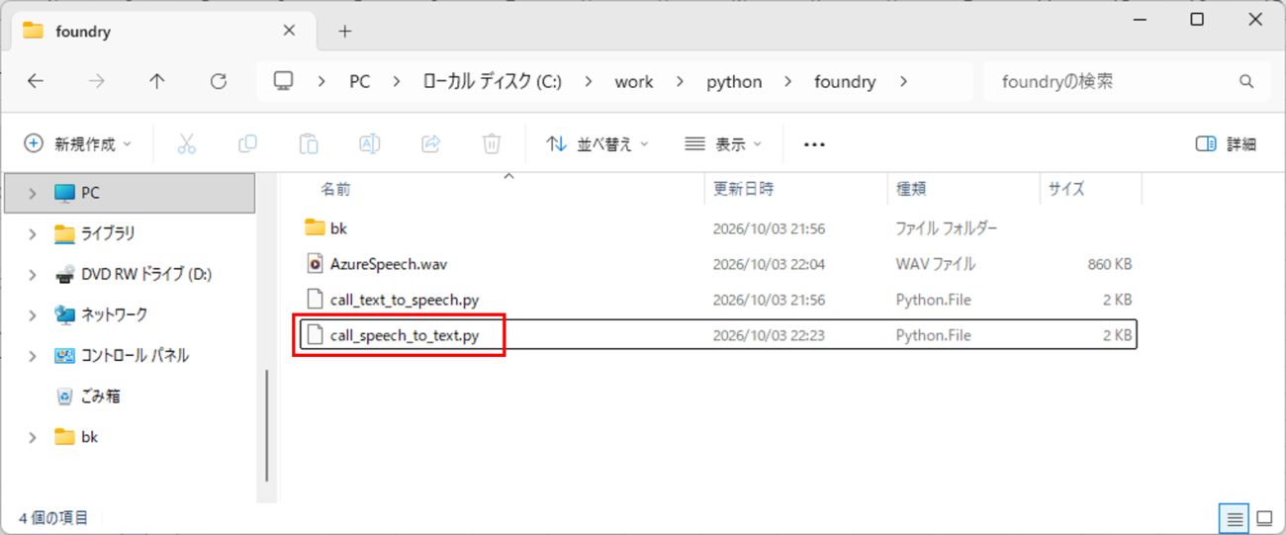Image resolution: width=1286 pixels, height=535 pixels.
Task: Open chevron after work in breadcrumb
Action: tap(680, 82)
